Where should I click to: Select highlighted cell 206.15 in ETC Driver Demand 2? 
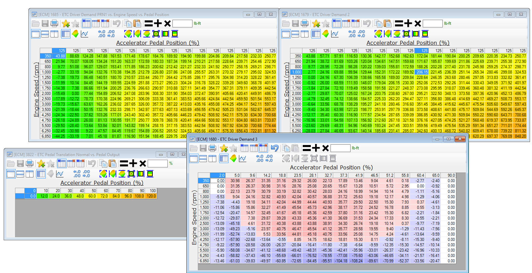pos(422,72)
